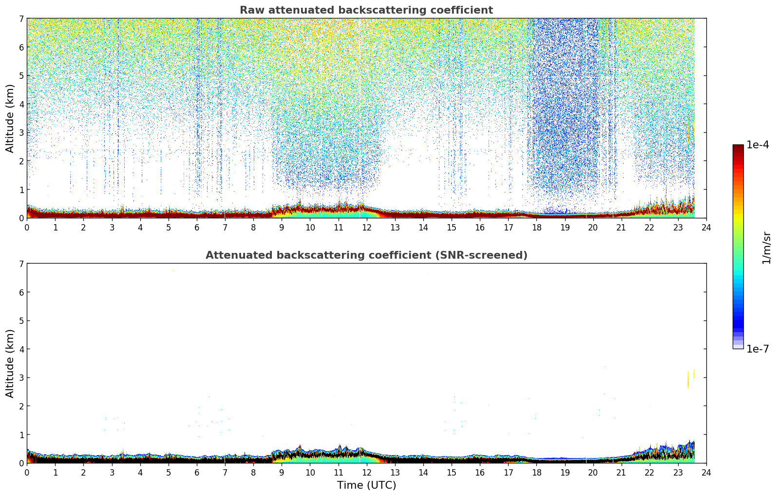Screen dimensions: 777x496
Task: Click the yellow streak near 3 km in screened plot
Action: [688, 380]
